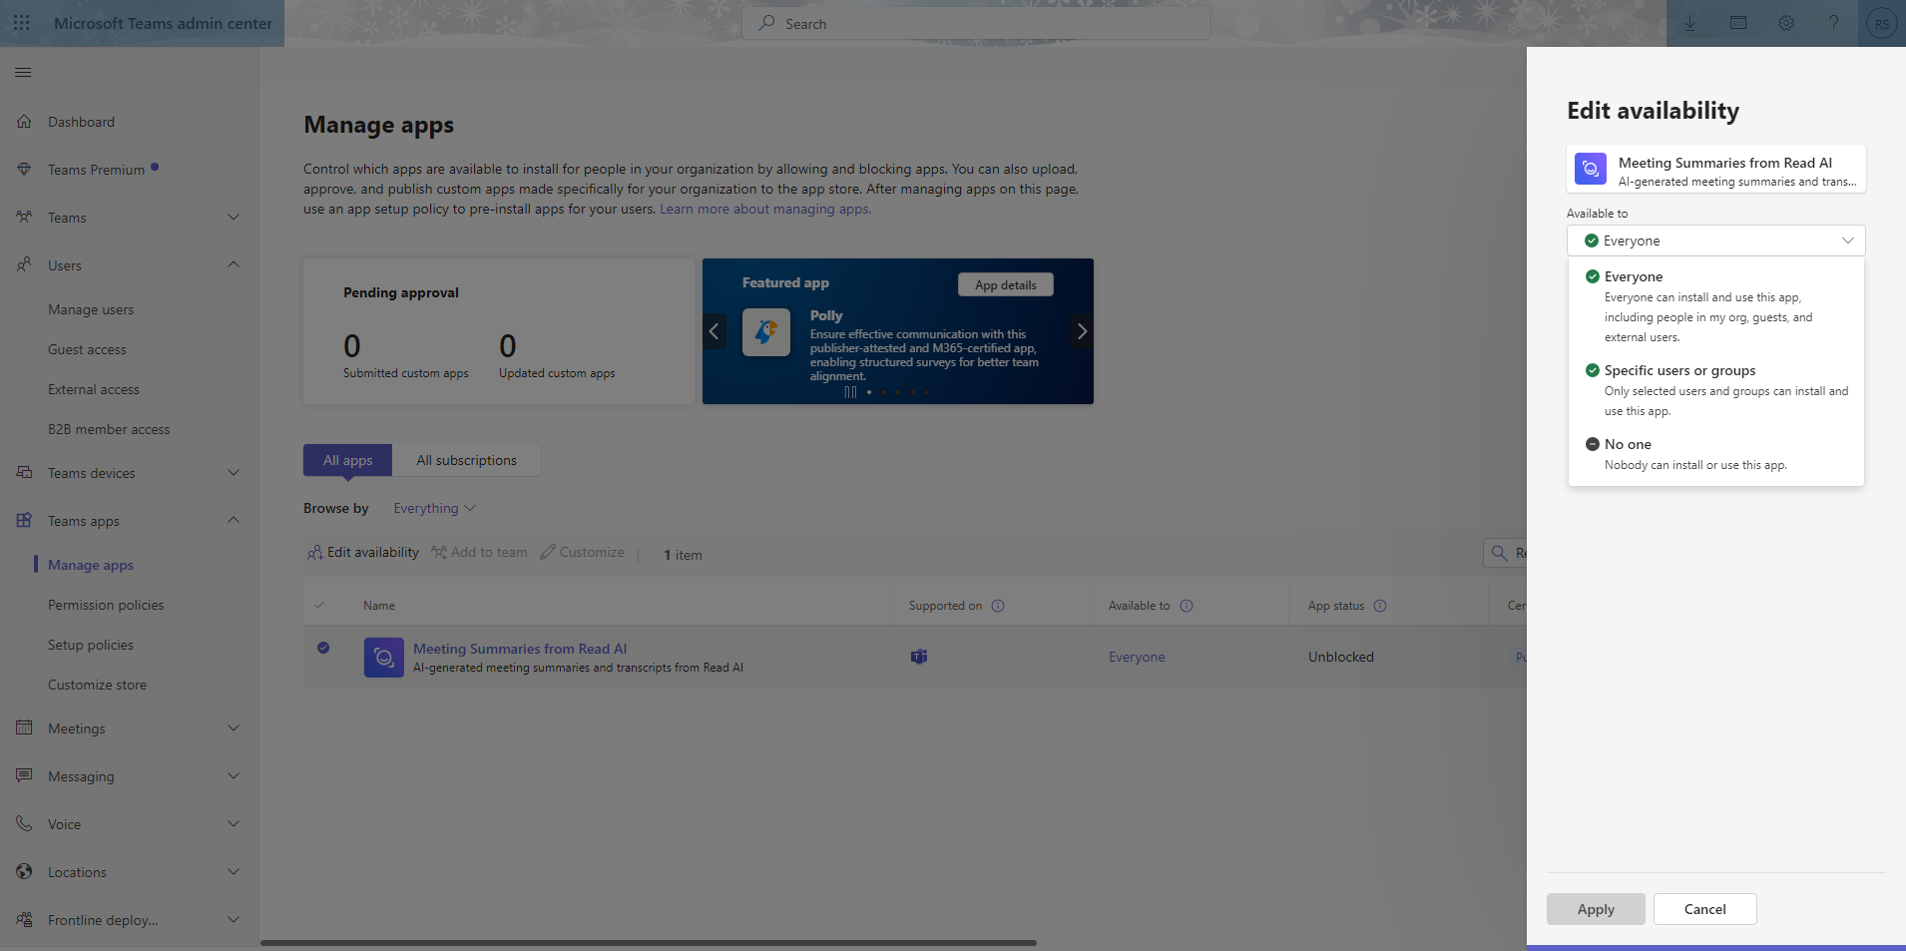Choose the Everyone availability option
This screenshot has height=951, width=1906.
[x=1716, y=306]
